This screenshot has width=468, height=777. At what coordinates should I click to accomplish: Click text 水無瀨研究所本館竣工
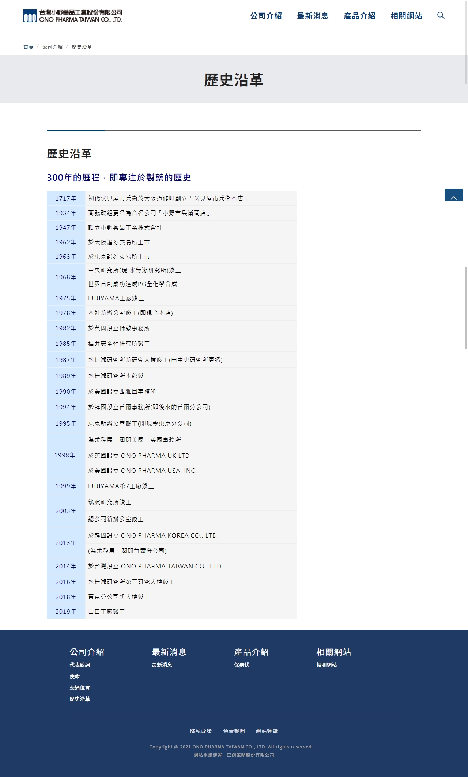pos(119,376)
